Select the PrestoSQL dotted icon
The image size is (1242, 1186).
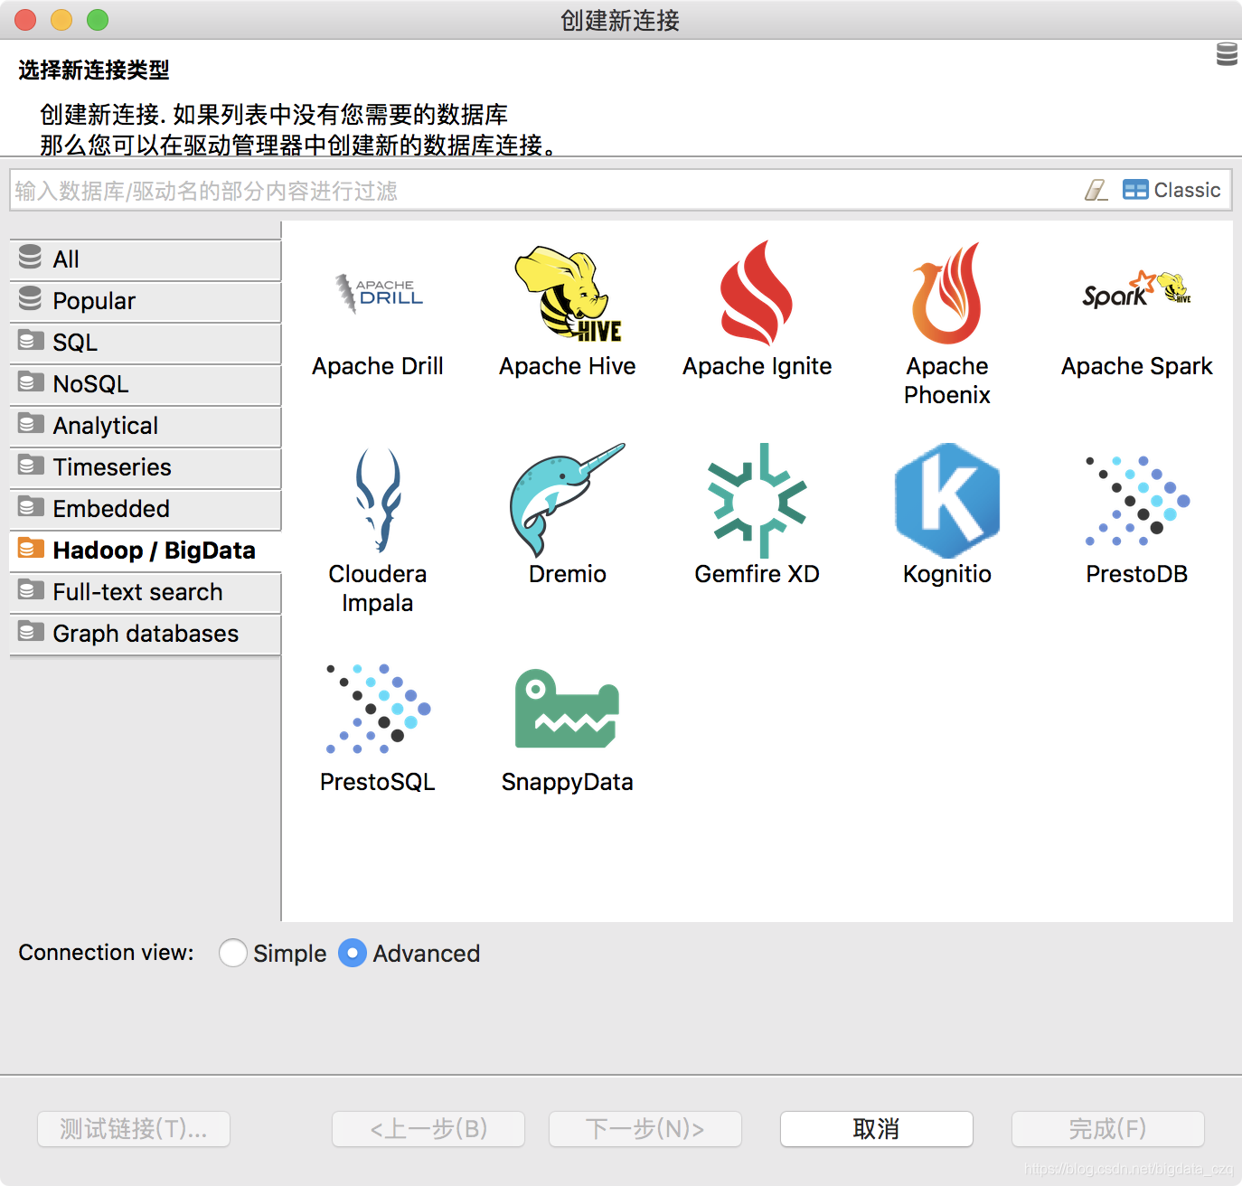(x=378, y=709)
